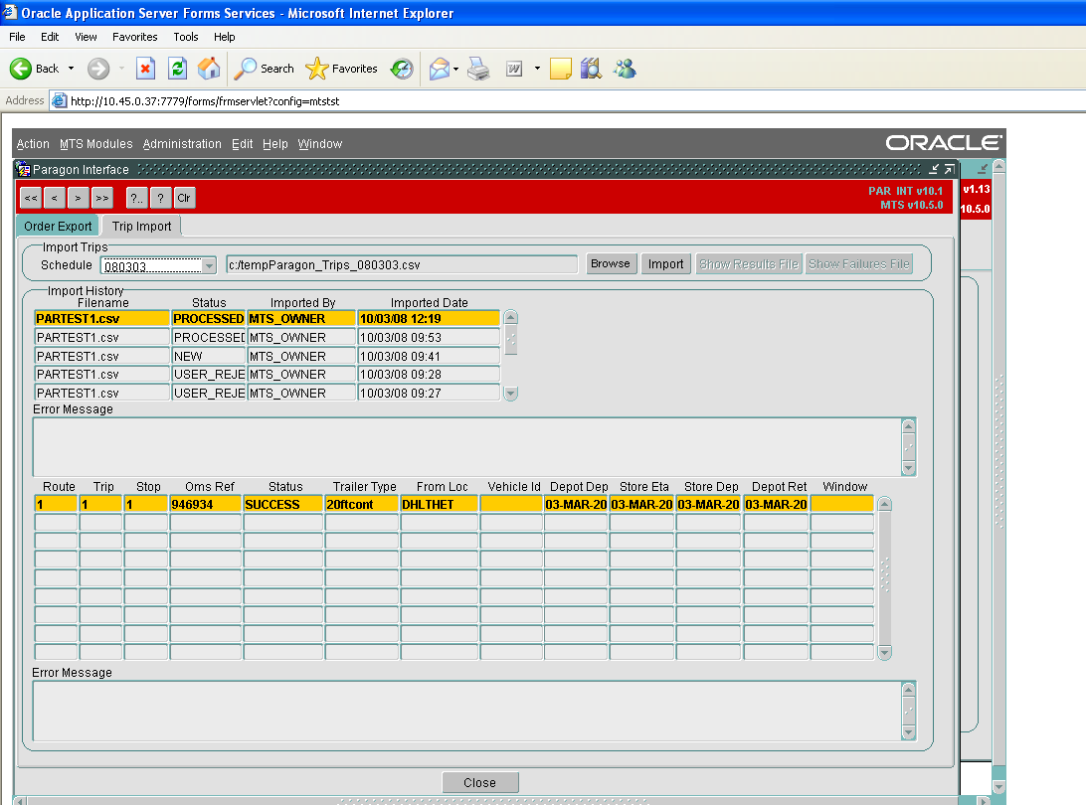Open the Edit button dropdown arrow
The height and width of the screenshot is (805, 1086).
537,69
